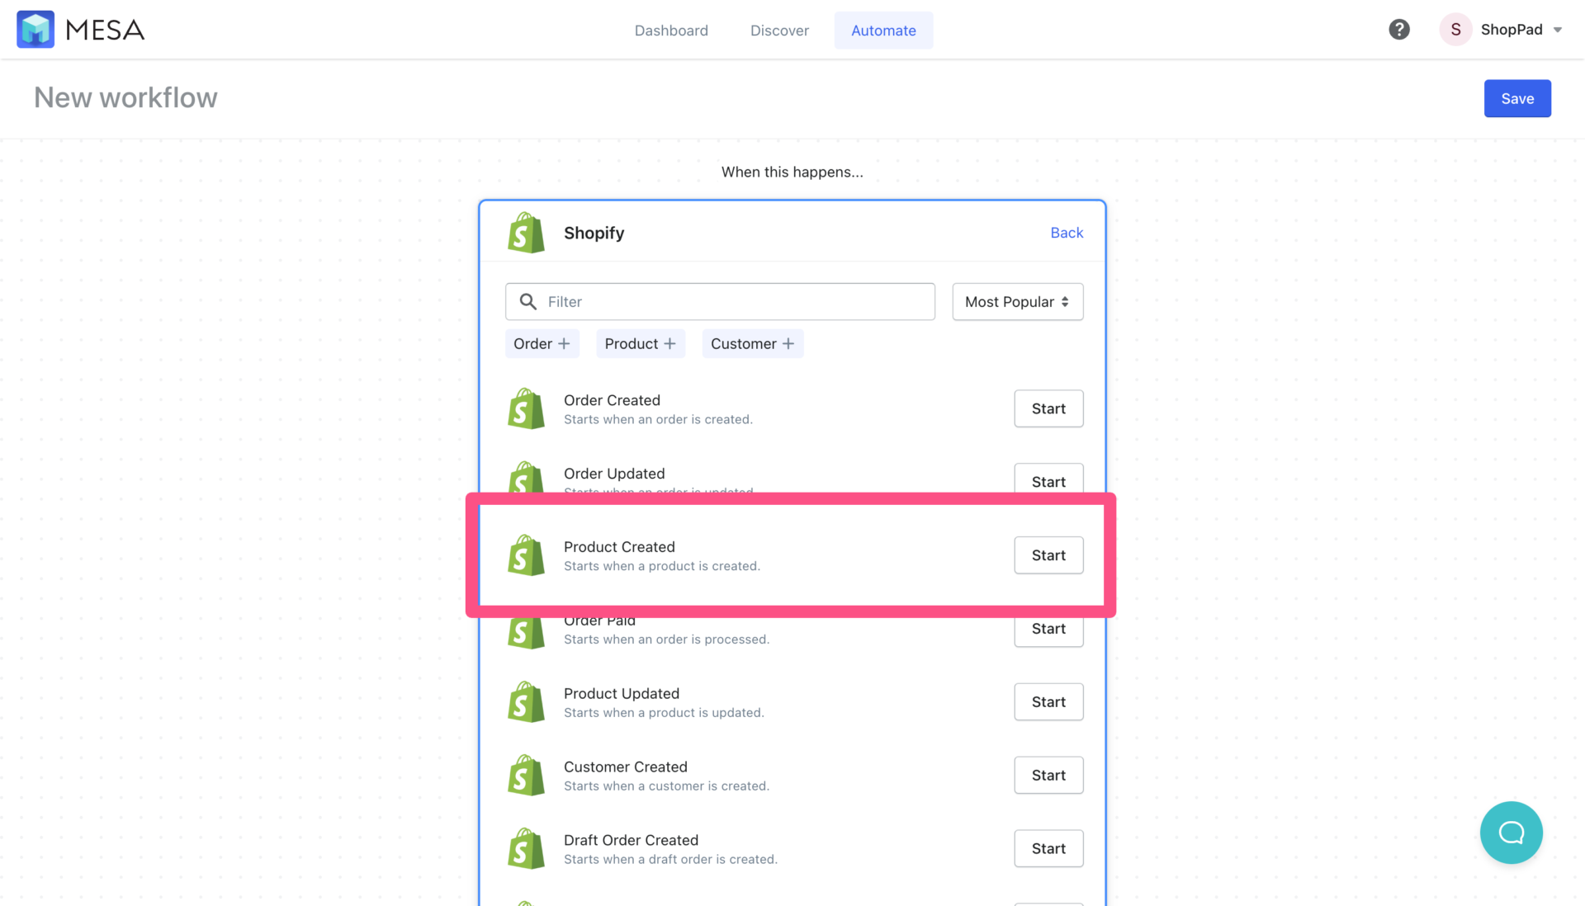
Task: Expand the ShopPad account menu
Action: tap(1502, 29)
